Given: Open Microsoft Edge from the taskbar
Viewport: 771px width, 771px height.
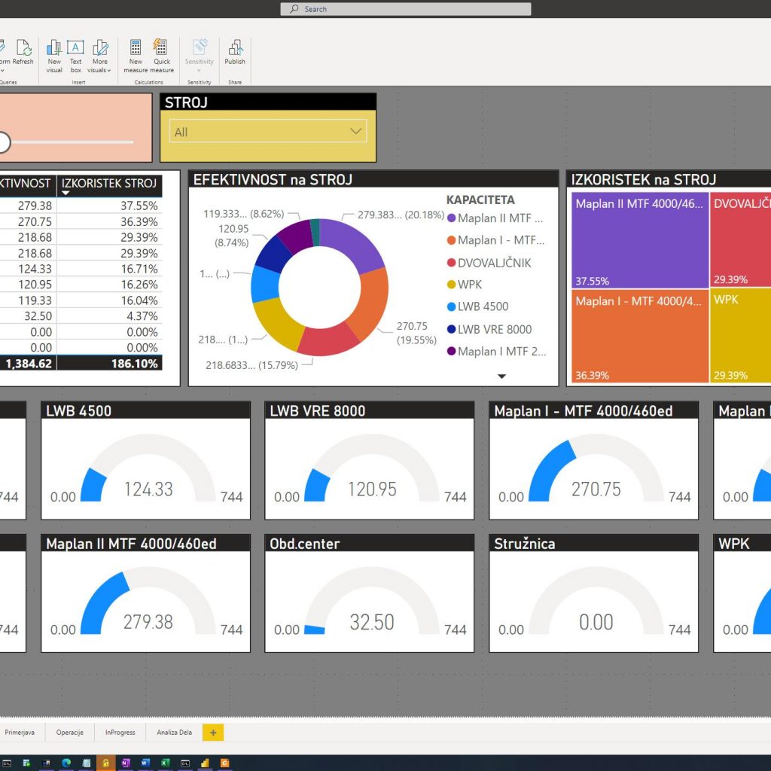Looking at the screenshot, I should 66,763.
